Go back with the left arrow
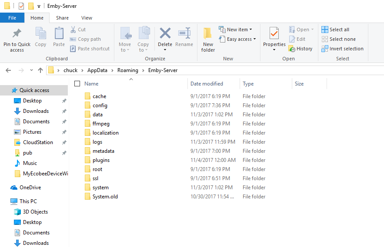This screenshot has height=247, width=384. tap(8, 70)
